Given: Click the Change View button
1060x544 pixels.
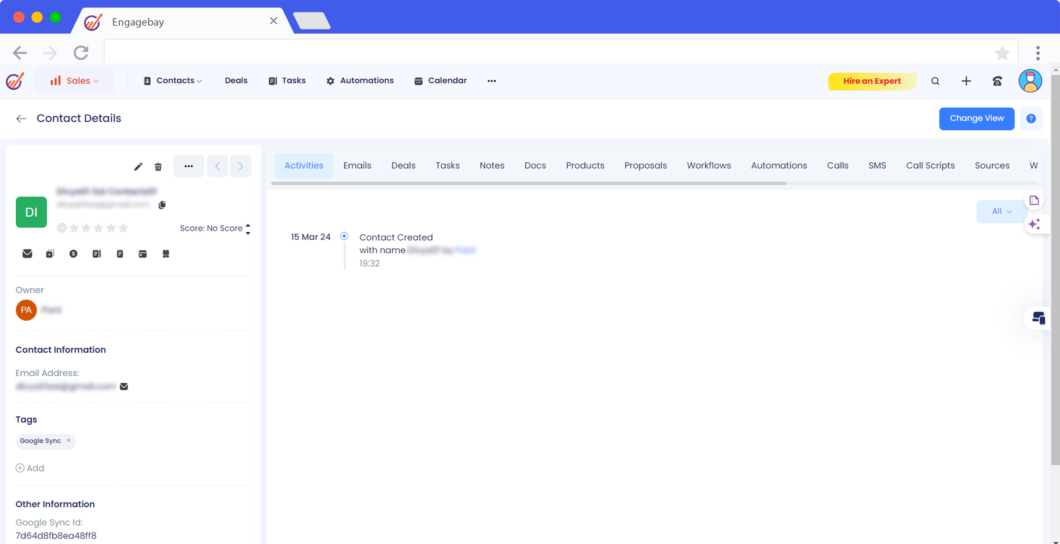Looking at the screenshot, I should 976,118.
